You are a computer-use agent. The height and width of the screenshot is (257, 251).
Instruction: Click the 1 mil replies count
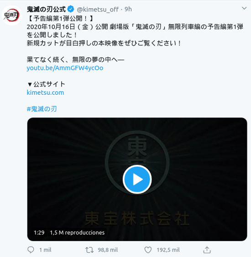point(45,250)
